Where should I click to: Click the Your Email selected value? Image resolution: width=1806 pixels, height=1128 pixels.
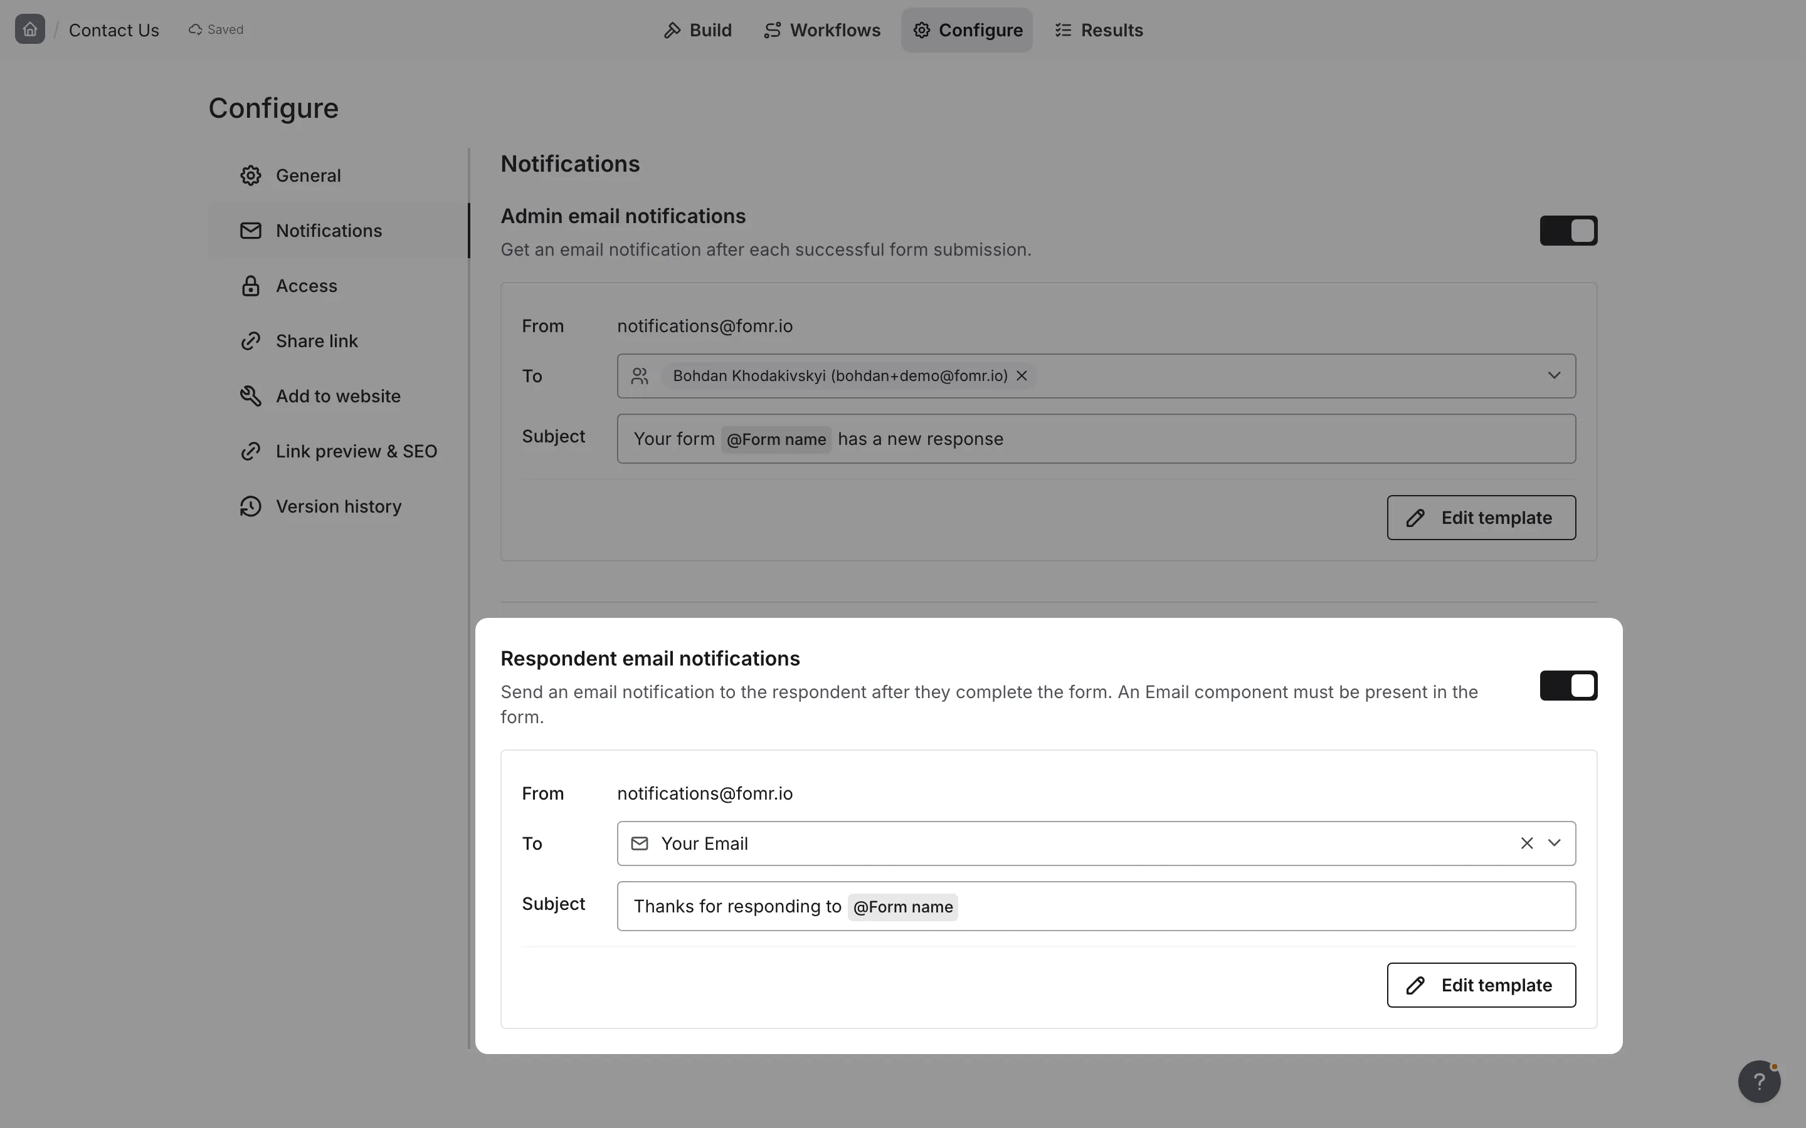704,843
